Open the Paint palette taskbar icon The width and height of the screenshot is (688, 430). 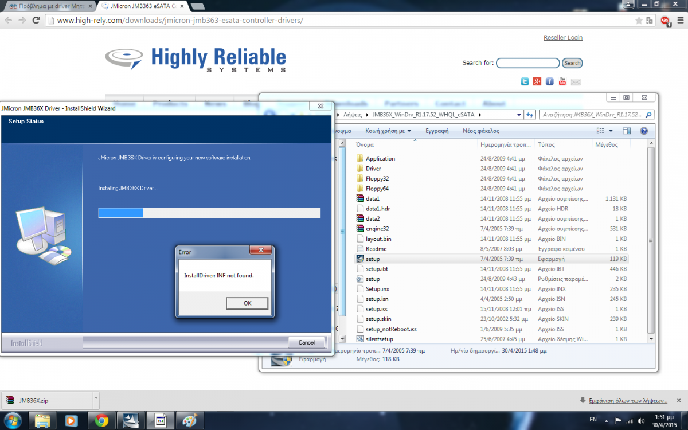[x=190, y=420]
